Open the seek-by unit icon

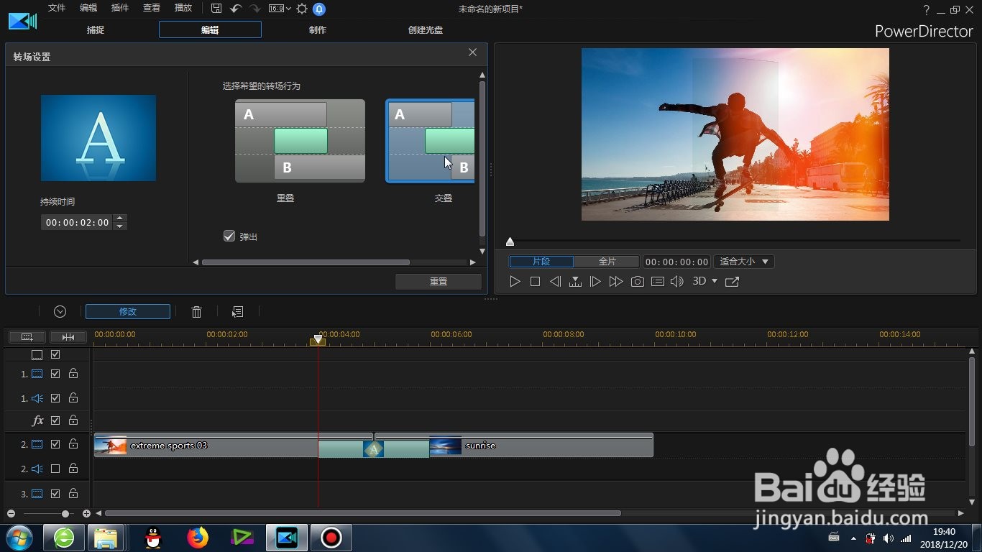point(575,282)
